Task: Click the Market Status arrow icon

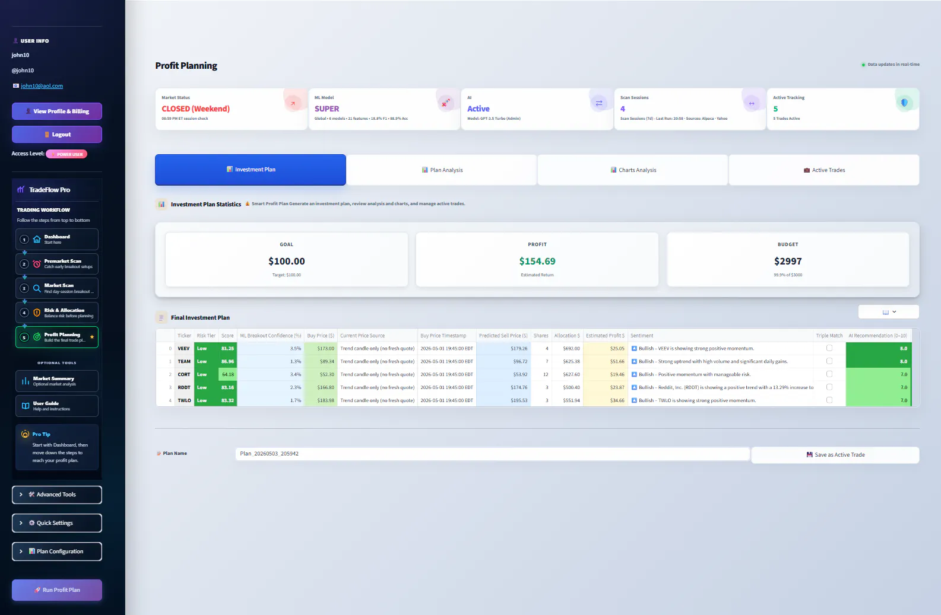Action: point(292,103)
